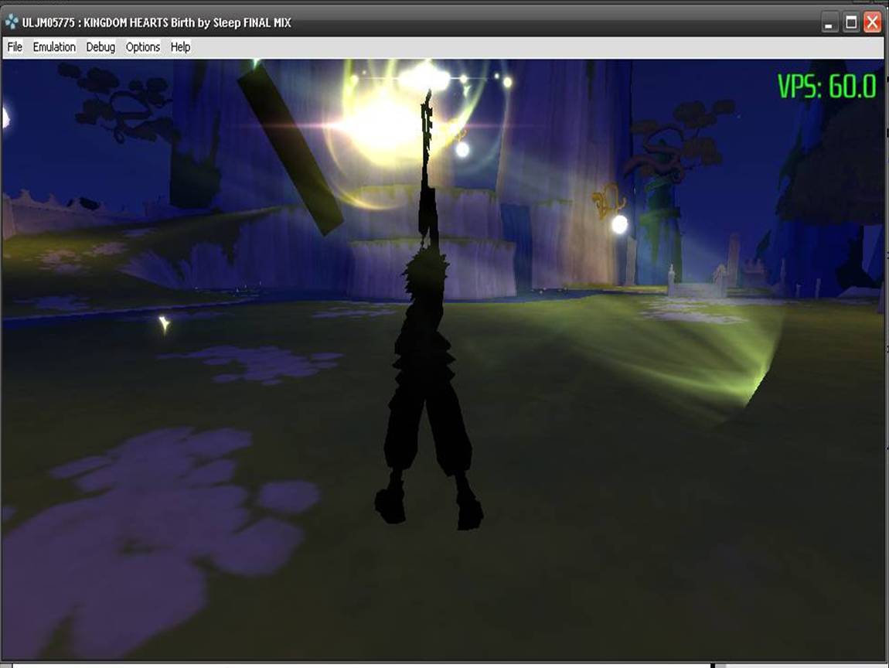Close the emulator with the red X

(x=872, y=22)
